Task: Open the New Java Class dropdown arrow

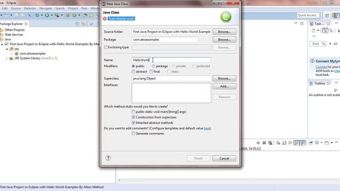Action: (x=79, y=15)
